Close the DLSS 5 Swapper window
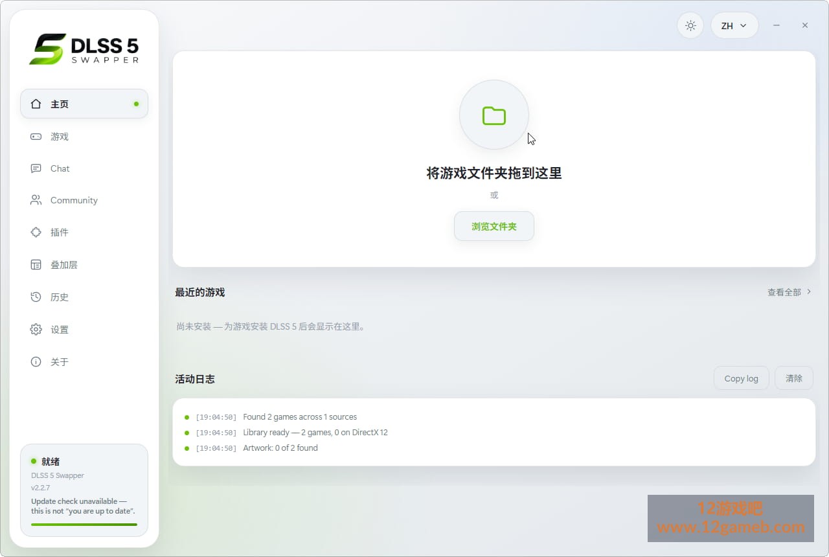The width and height of the screenshot is (829, 557). [x=805, y=25]
